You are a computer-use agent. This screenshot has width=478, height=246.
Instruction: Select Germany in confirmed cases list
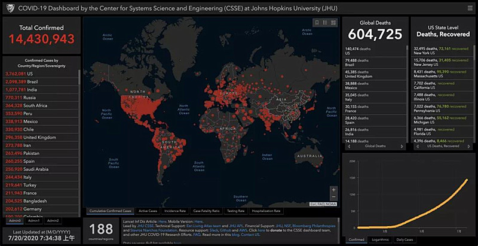(41, 209)
